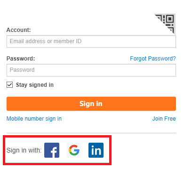
Task: Focus the Email address or member ID field
Action: click(91, 41)
